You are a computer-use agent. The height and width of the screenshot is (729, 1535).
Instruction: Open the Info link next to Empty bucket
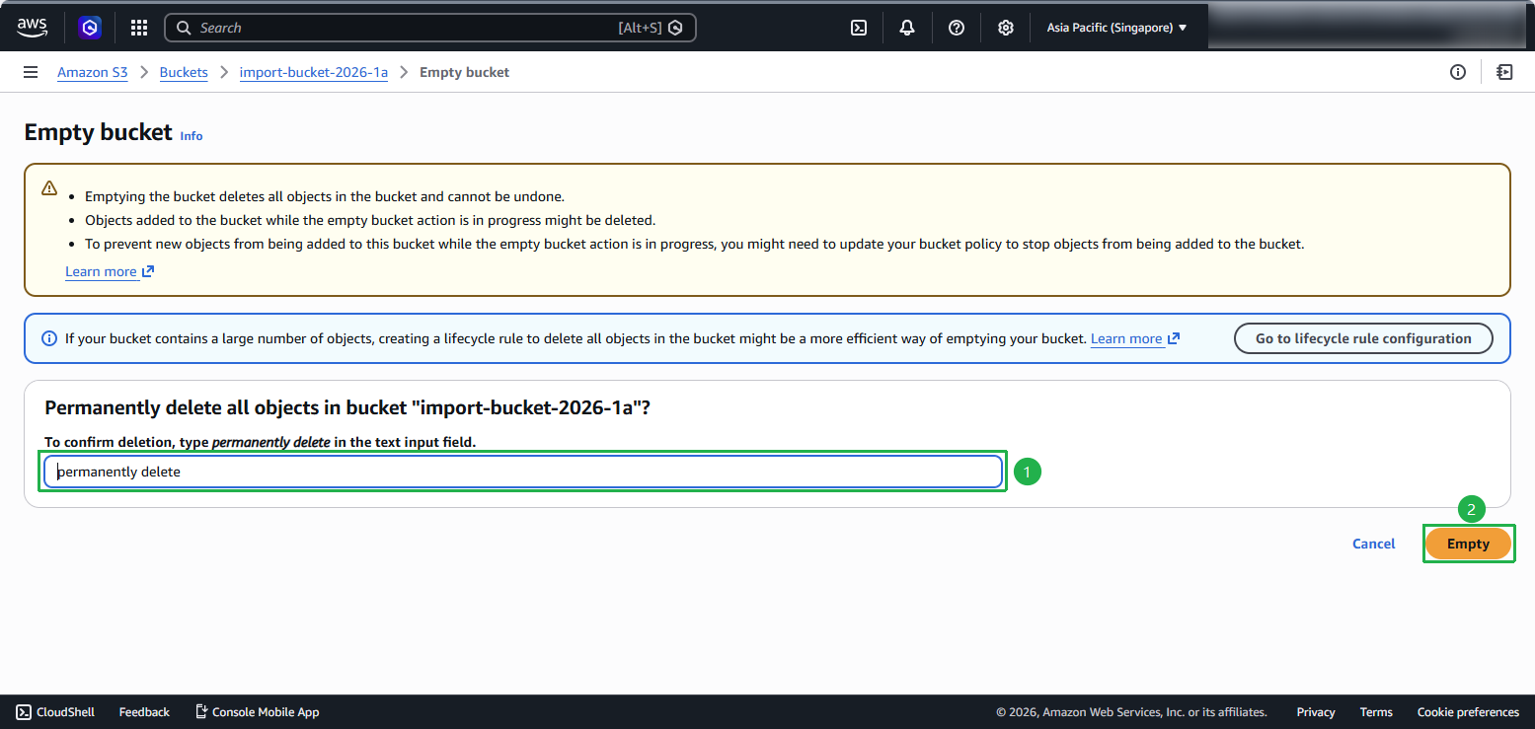click(192, 136)
